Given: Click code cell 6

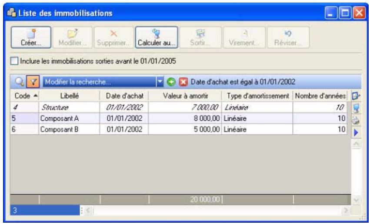Looking at the screenshot, I should (24, 129).
